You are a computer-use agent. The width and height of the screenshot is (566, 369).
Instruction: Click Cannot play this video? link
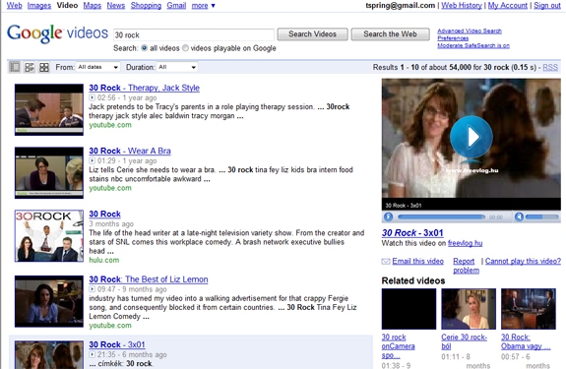tap(523, 261)
